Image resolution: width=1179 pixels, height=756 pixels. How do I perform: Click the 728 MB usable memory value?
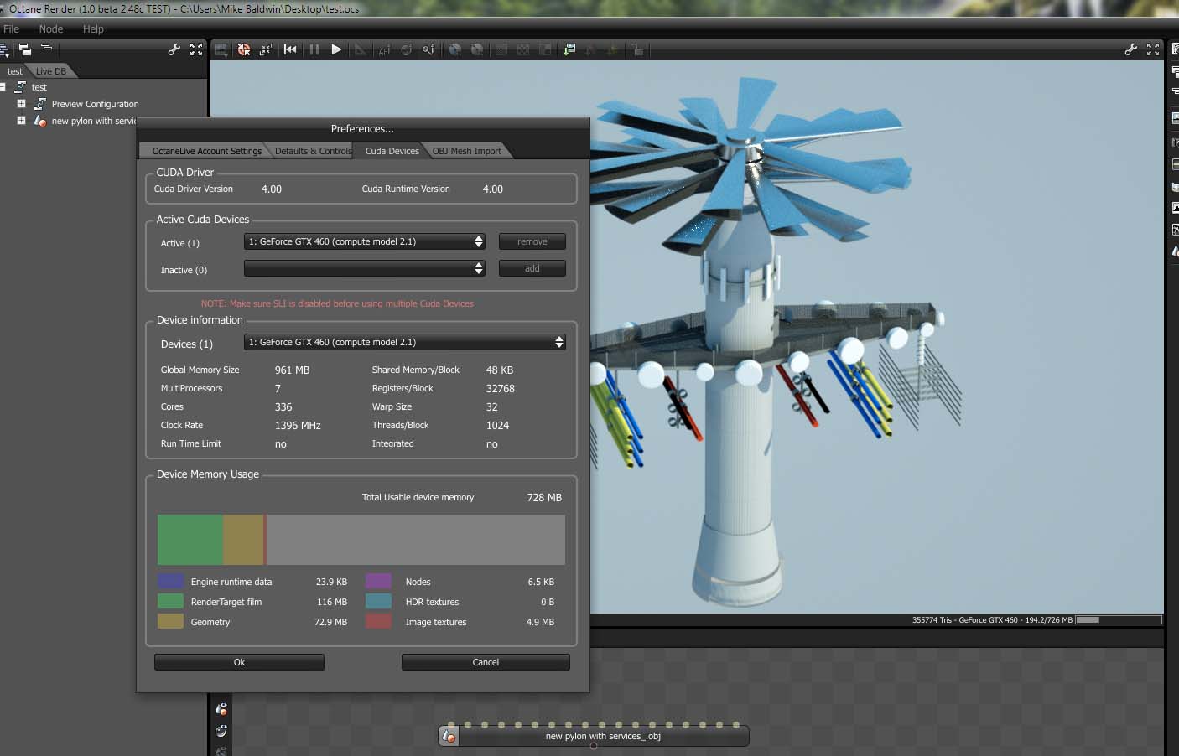coord(544,497)
